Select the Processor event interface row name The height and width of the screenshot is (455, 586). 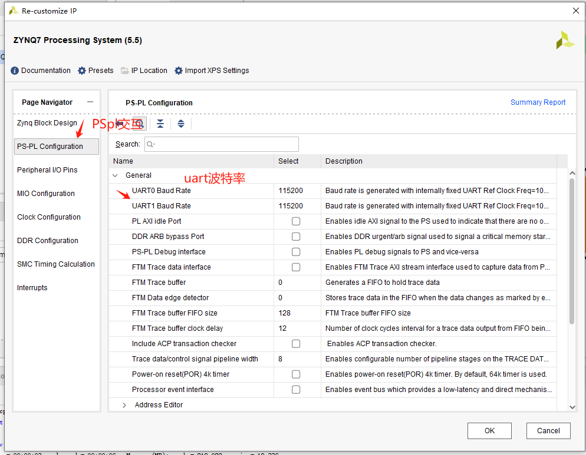pyautogui.click(x=173, y=390)
